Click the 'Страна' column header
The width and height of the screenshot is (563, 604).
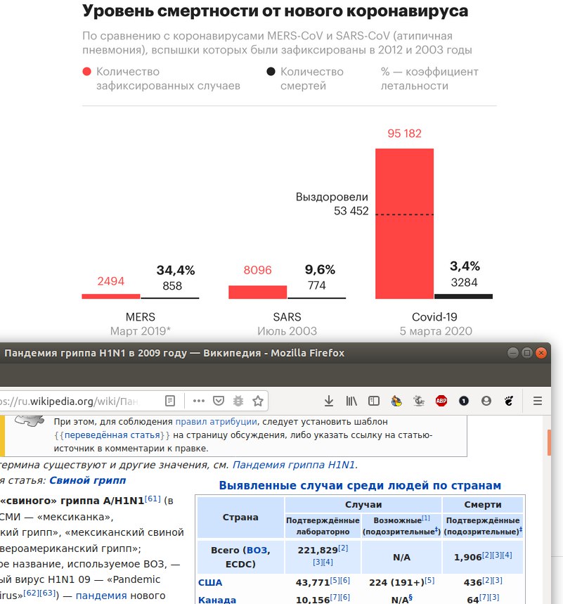240,517
